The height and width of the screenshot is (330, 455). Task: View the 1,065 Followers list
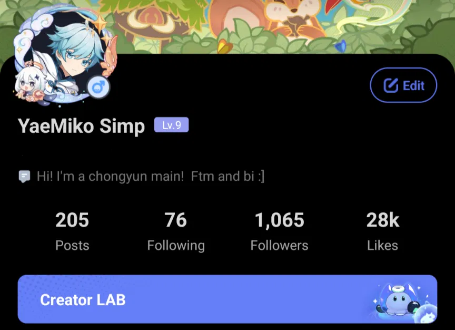(280, 231)
